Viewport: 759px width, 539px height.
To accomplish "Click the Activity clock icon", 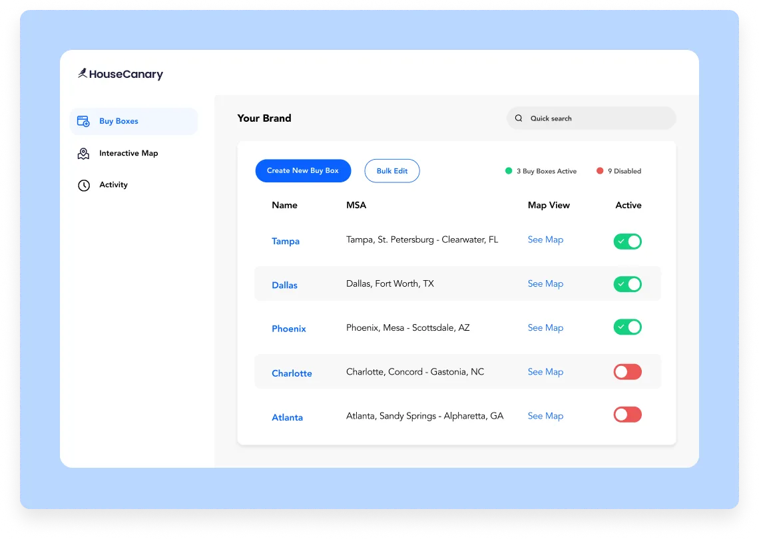I will [x=84, y=186].
